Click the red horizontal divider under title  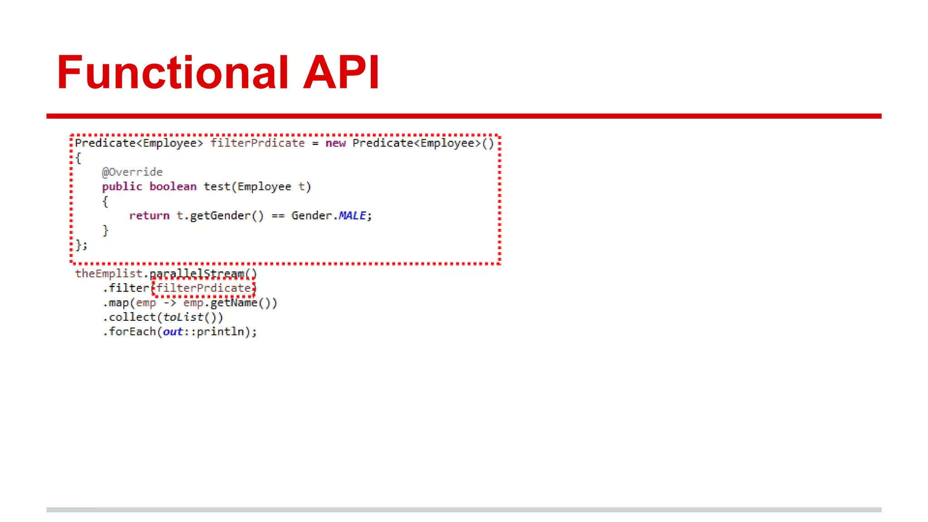(x=464, y=116)
